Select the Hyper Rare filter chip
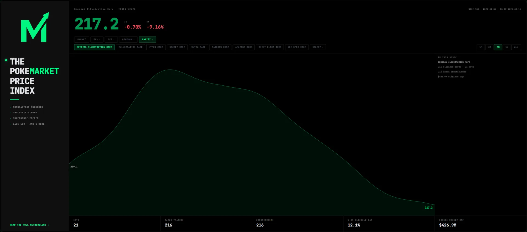This screenshot has height=232, width=527. point(156,47)
